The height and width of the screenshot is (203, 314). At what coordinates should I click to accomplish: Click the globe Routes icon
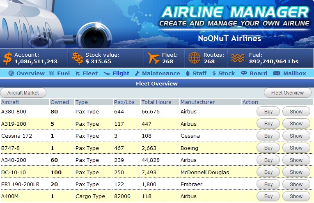[x=195, y=58]
